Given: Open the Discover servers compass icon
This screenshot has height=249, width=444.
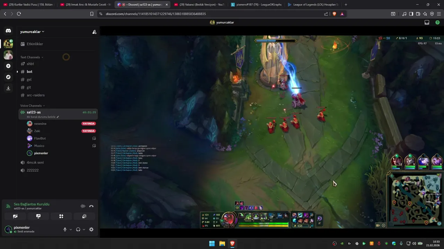Looking at the screenshot, I should click(x=8, y=77).
